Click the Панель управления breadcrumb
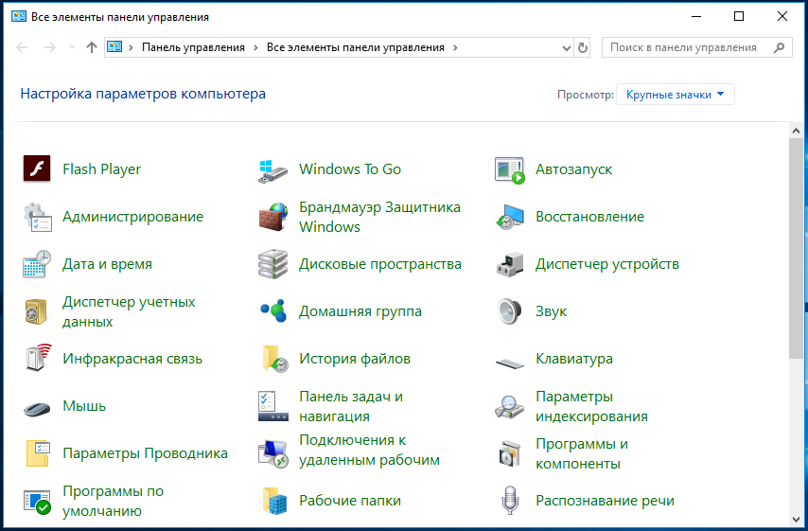 (193, 47)
